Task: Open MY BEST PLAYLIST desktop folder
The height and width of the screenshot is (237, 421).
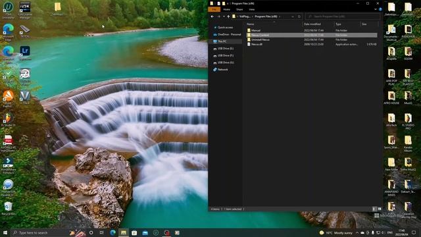Action: click(408, 78)
